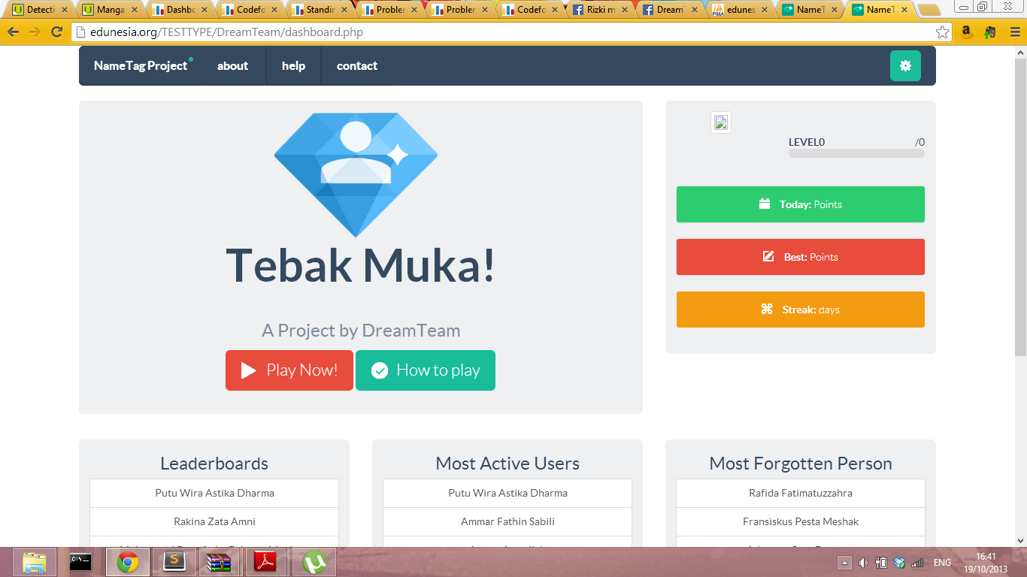Launch uTorrent from the taskbar
Image resolution: width=1027 pixels, height=577 pixels.
pos(314,562)
